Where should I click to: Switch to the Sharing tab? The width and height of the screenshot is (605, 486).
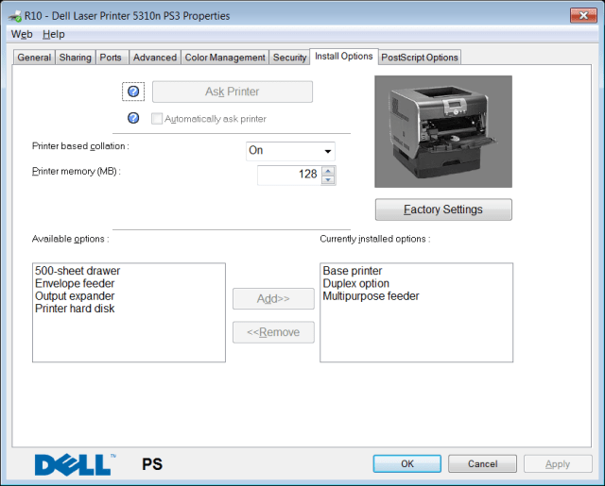click(x=76, y=58)
